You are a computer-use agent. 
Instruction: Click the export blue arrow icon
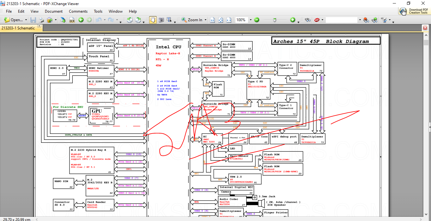(63, 20)
